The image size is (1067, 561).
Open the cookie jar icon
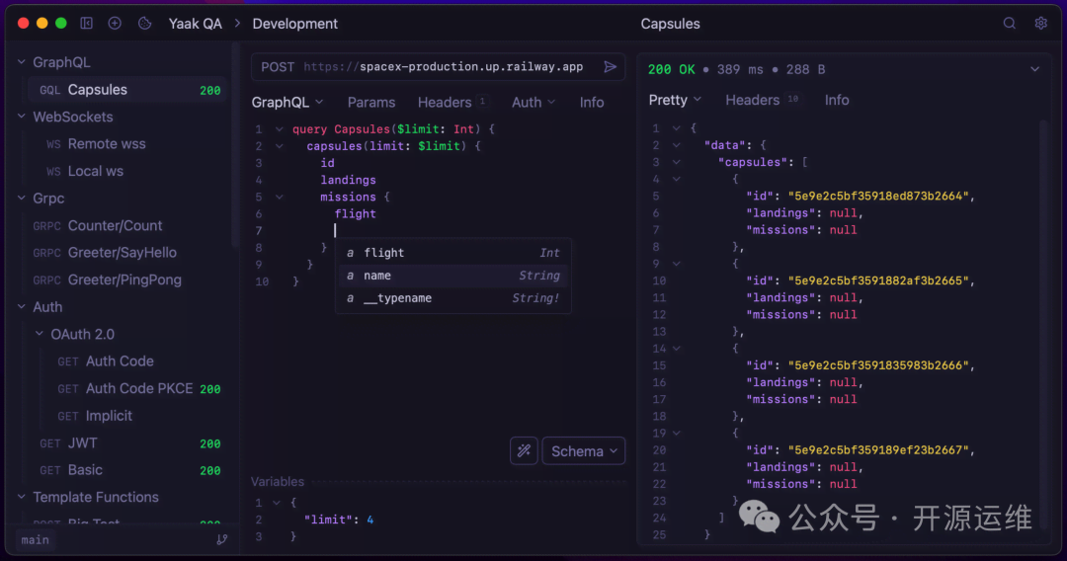click(145, 23)
